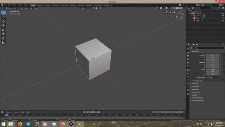Viewport: 225px width, 127px height.
Task: Collapse the Transform panel
Action: pyautogui.click(x=195, y=52)
